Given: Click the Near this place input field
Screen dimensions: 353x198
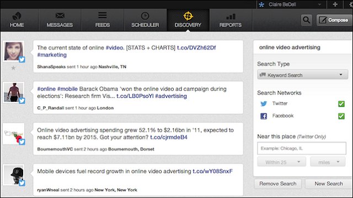Looking at the screenshot, I should (302, 148).
